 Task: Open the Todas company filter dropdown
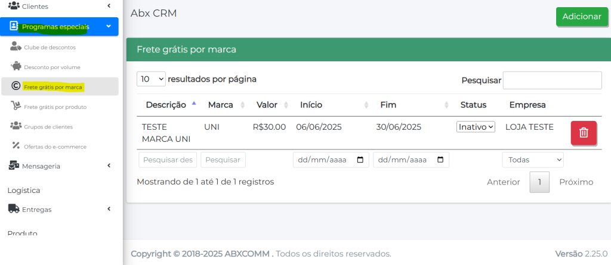(x=532, y=160)
